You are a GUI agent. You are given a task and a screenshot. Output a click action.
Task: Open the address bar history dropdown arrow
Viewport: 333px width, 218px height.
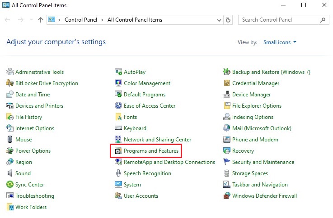219,20
